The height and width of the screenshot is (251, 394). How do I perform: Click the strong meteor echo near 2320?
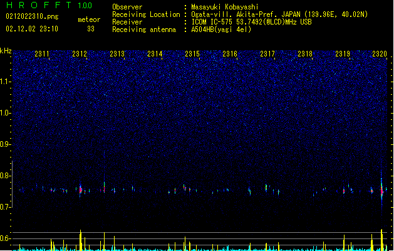point(381,191)
